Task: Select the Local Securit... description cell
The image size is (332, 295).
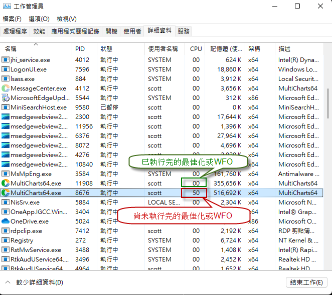Action: coord(298,79)
